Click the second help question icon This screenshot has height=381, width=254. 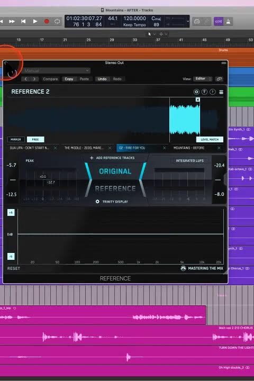tap(212, 92)
